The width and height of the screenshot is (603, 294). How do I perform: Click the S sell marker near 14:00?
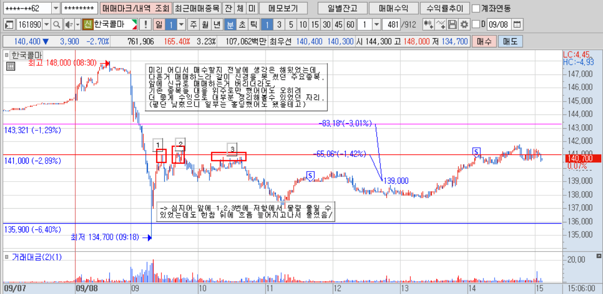point(476,152)
